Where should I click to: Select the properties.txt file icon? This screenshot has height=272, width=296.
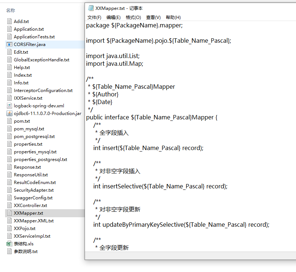(9, 144)
